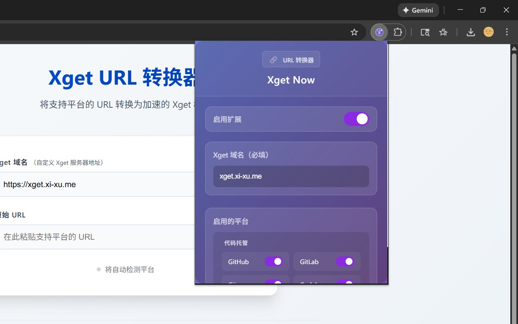Click the "代码托管" category label
Screen dimensions: 518x324
click(236, 243)
